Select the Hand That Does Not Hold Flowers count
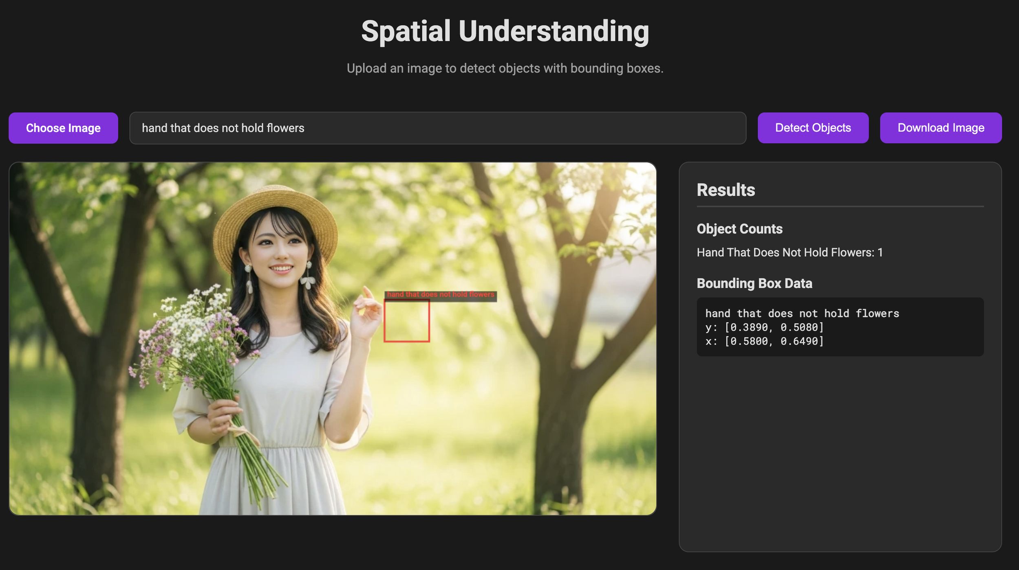The image size is (1019, 570). (789, 252)
